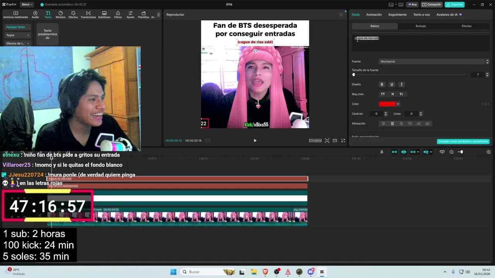Click the record voiceover microphone icon

tap(382, 152)
